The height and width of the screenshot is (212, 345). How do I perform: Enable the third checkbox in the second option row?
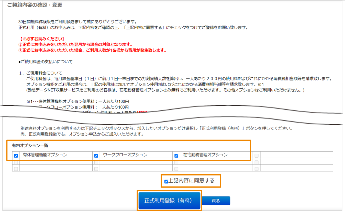pos(176,162)
